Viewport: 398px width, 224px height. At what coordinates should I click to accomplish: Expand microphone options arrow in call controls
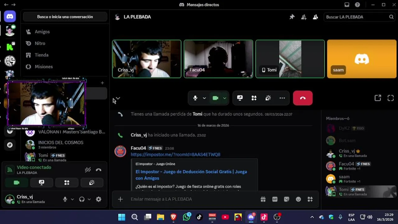click(204, 98)
